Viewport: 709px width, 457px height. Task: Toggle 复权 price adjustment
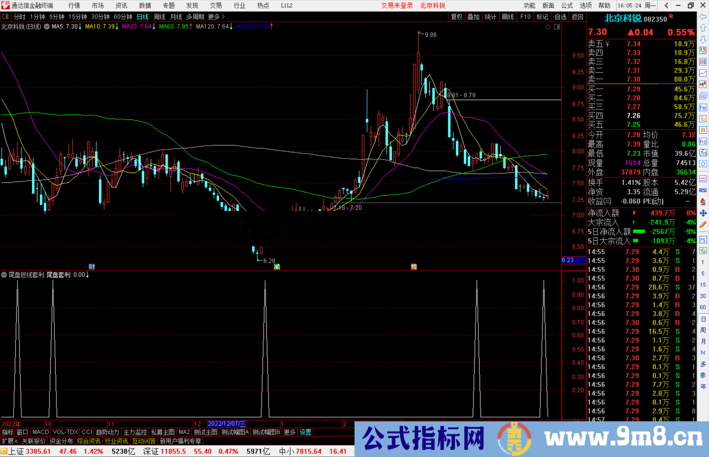[457, 17]
